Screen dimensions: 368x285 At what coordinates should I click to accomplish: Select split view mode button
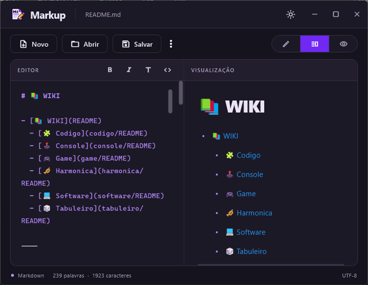pos(315,44)
